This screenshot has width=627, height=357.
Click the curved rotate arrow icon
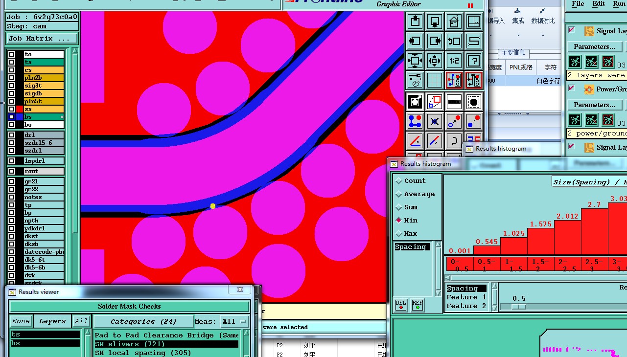coord(454,141)
